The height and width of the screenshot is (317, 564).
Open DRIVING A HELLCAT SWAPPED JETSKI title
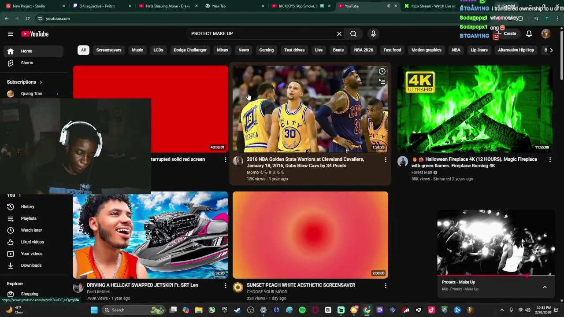[142, 285]
